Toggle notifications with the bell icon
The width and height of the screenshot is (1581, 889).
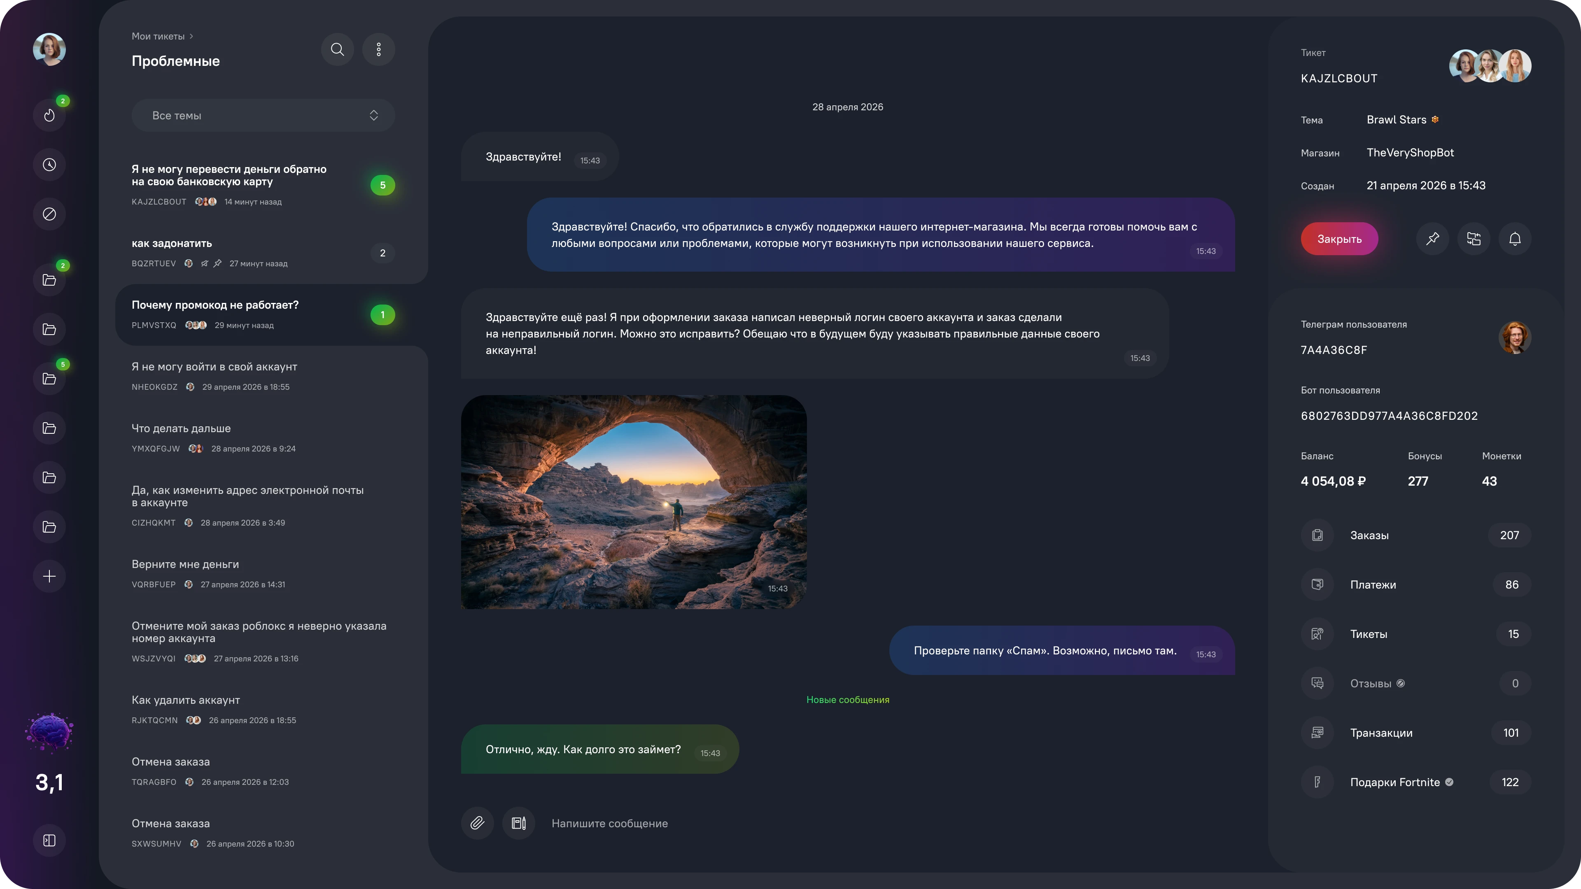(x=1515, y=239)
